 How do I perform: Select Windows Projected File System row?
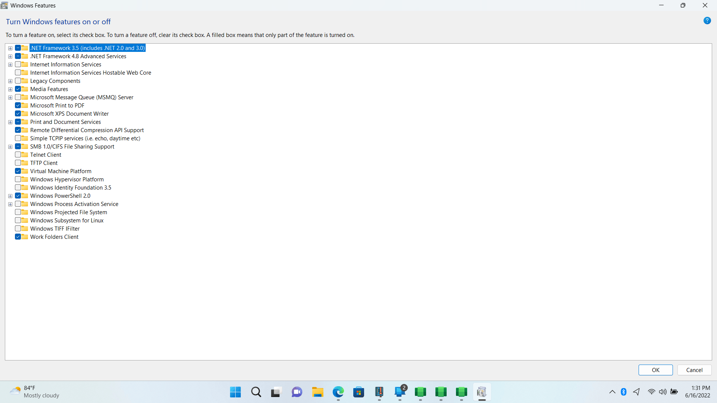tap(68, 212)
